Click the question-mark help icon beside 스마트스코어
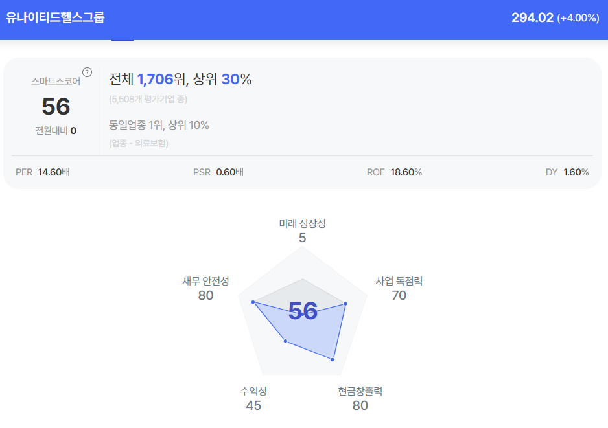Viewport: 608px width, 428px height. click(x=88, y=72)
